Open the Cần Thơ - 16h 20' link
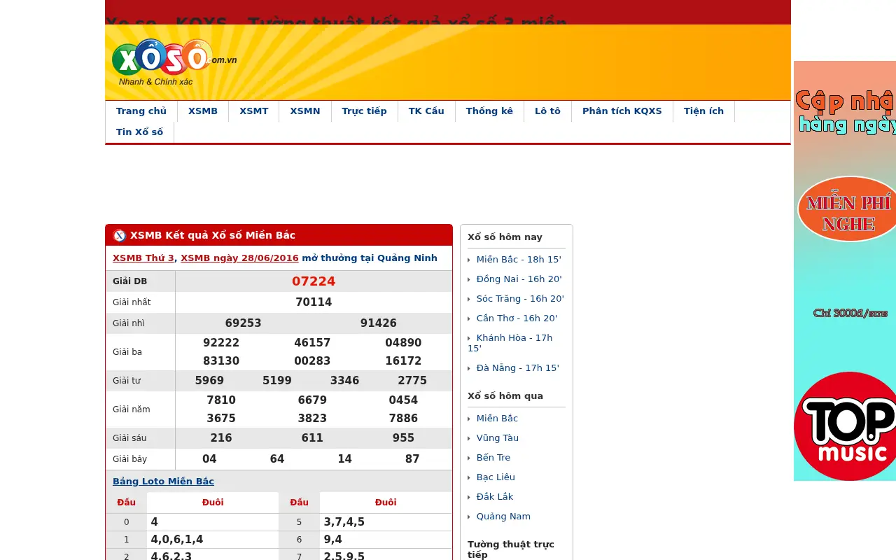 pyautogui.click(x=517, y=318)
